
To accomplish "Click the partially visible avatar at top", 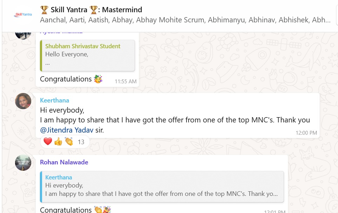I will point(23,35).
